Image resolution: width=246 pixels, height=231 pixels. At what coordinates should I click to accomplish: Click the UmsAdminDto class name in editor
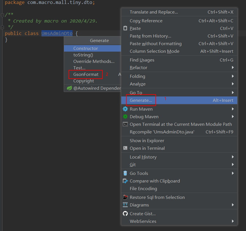57,33
